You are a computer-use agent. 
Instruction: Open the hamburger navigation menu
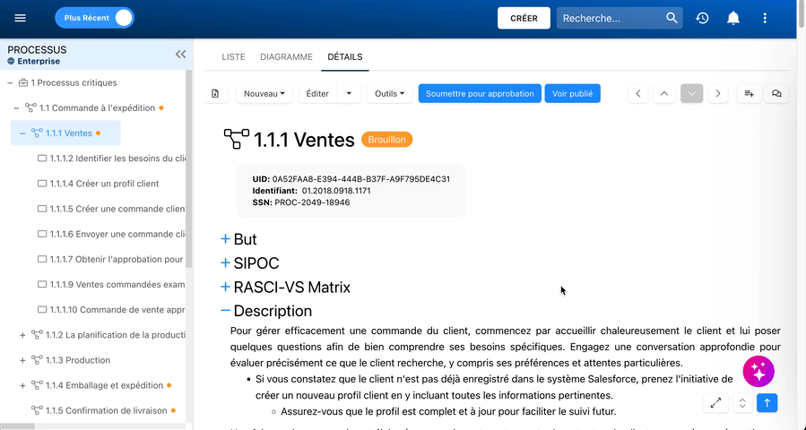(x=20, y=18)
